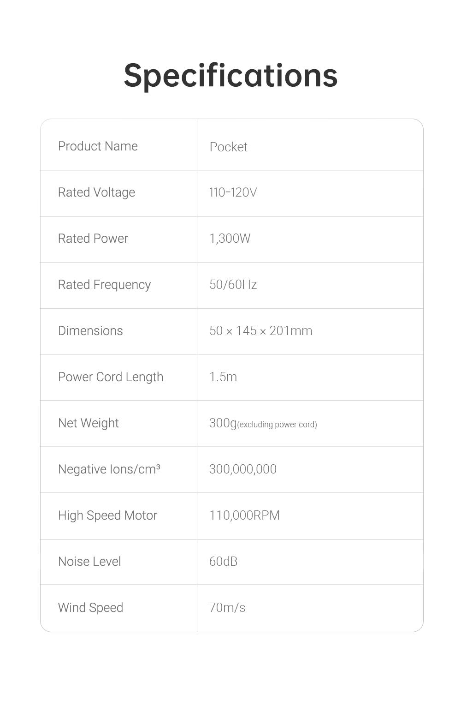
Task: Click the 1,300W power value
Action: pyautogui.click(x=230, y=239)
